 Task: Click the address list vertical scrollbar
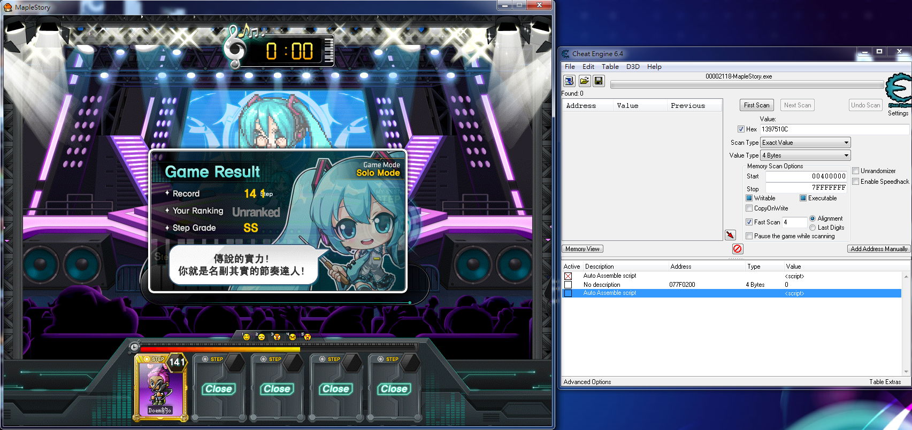tap(906, 324)
